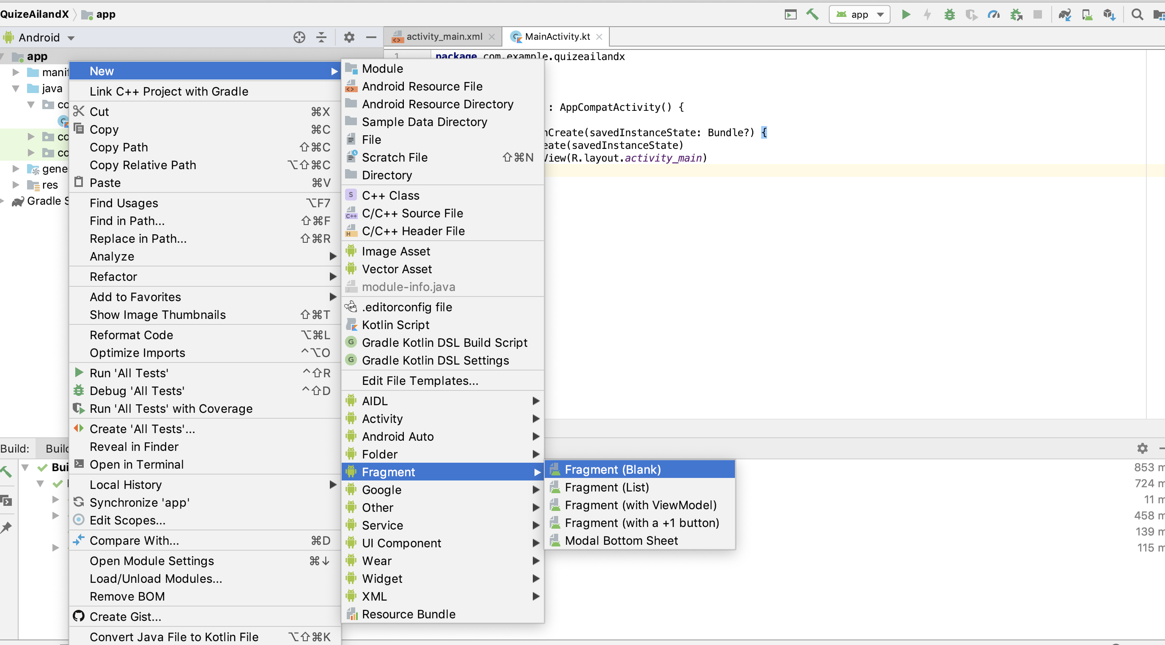Click the Make Project hammer icon

tap(812, 14)
